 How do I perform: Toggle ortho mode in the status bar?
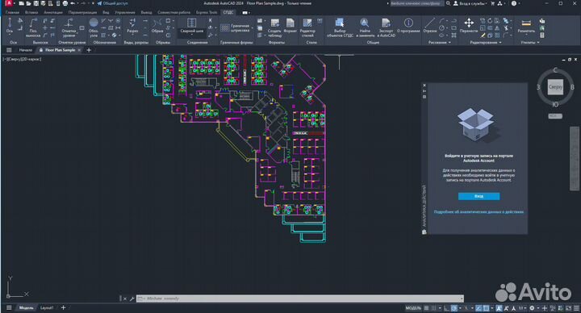(x=447, y=308)
